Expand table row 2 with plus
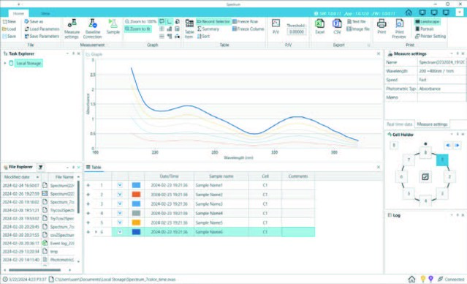467x284 pixels. (88, 195)
